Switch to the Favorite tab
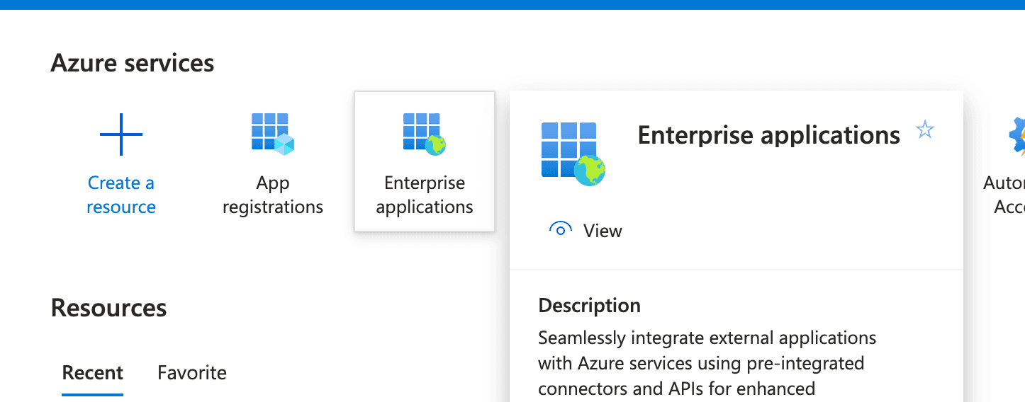1025x402 pixels. point(192,372)
